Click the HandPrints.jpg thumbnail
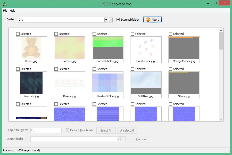The image size is (232, 155). (x=146, y=48)
